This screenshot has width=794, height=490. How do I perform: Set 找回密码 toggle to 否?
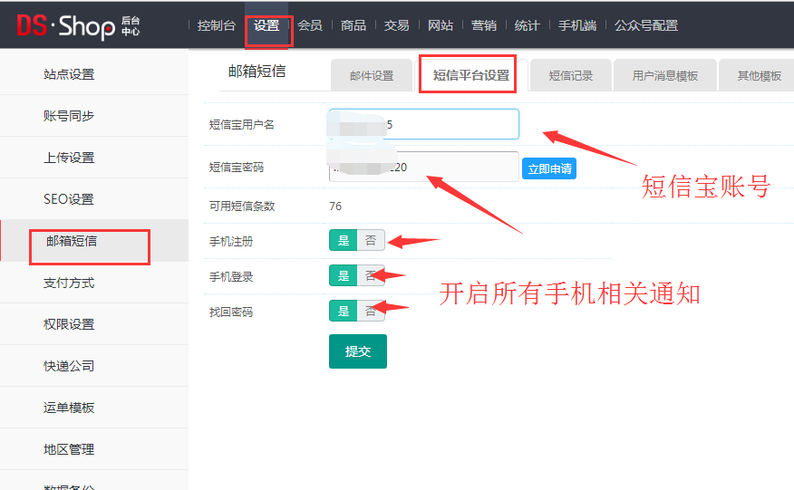371,312
